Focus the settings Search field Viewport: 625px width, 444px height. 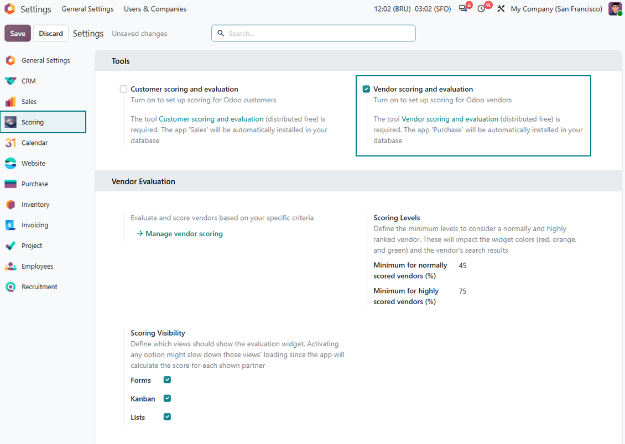(x=313, y=34)
